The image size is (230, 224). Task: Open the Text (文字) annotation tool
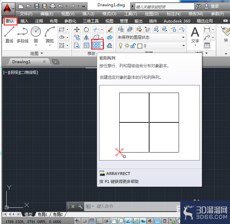click(x=195, y=36)
